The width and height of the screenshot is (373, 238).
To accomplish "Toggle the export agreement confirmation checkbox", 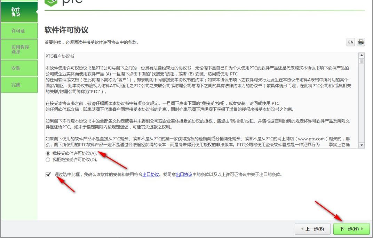I will coord(48,175).
